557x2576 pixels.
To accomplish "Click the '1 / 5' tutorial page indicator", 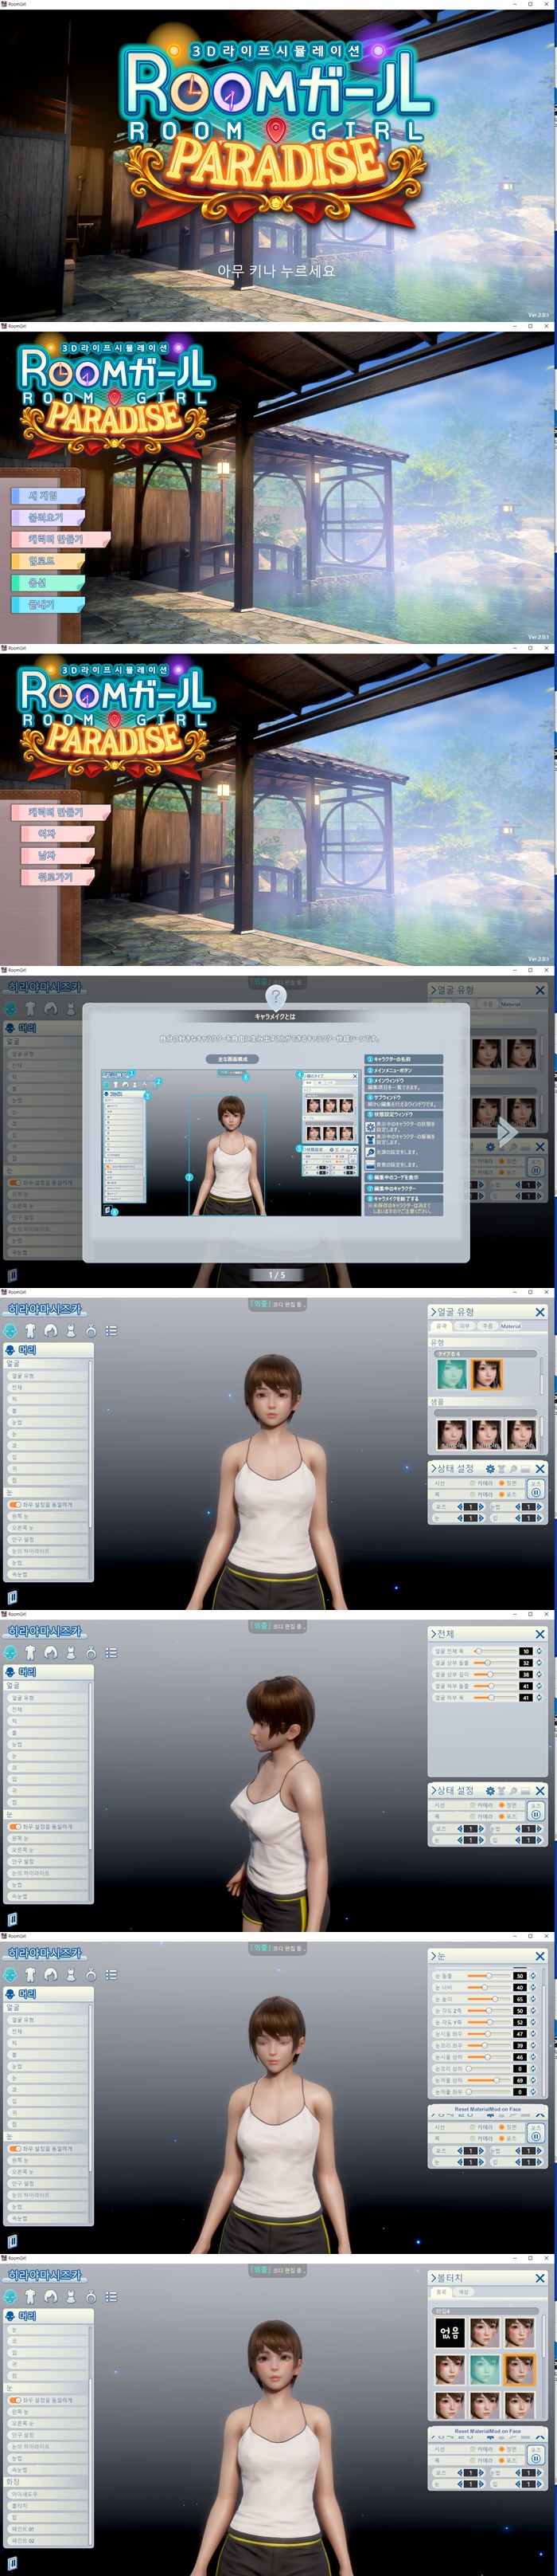I will [276, 1275].
